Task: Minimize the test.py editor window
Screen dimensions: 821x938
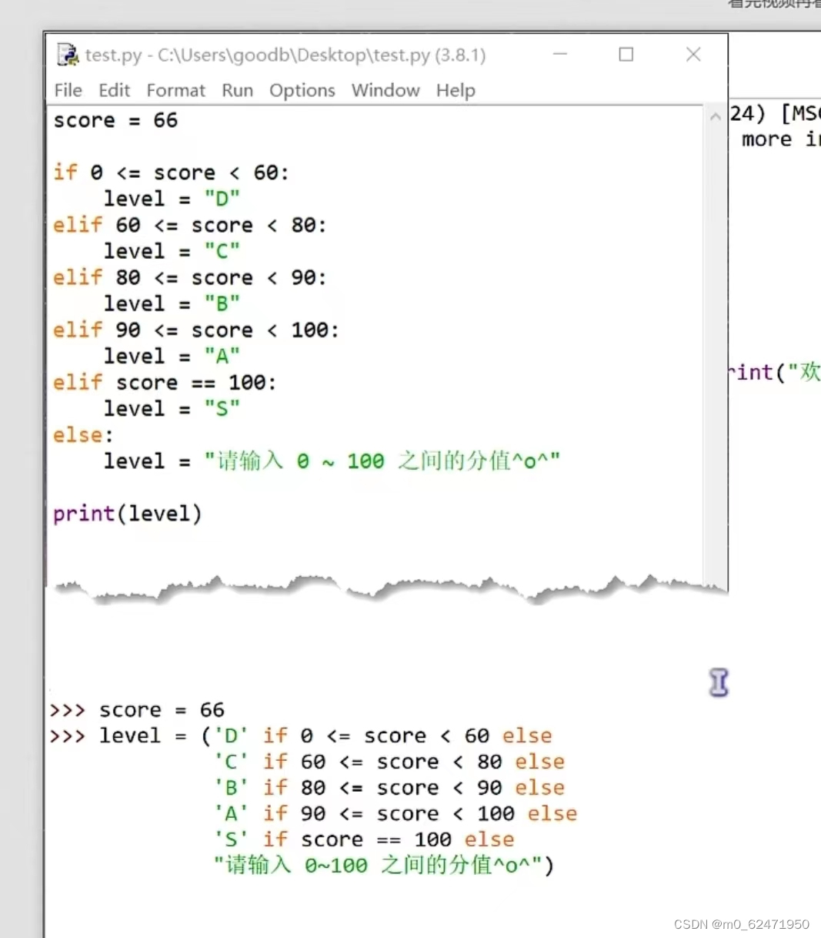Action: [x=559, y=54]
